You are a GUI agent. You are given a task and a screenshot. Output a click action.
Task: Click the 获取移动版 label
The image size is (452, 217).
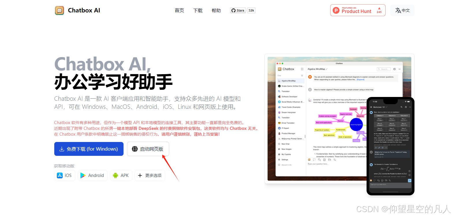64,166
